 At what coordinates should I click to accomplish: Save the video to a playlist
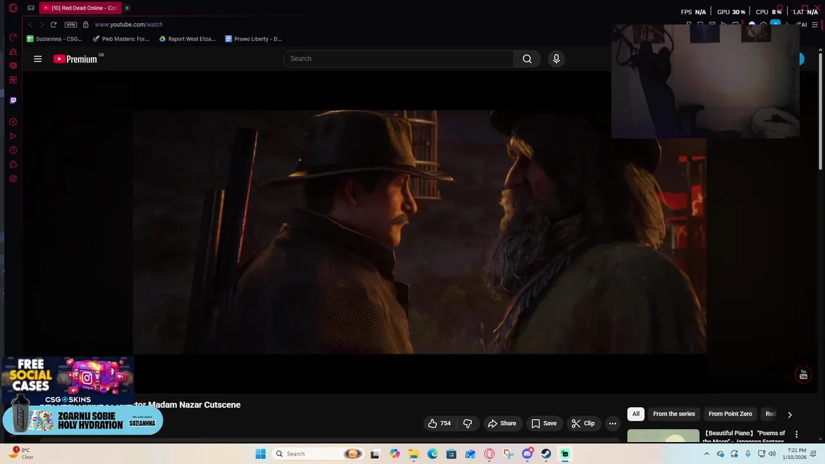click(x=544, y=423)
